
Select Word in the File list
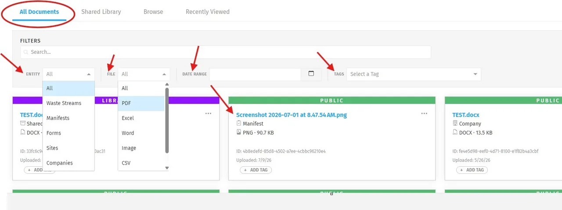tap(141, 133)
